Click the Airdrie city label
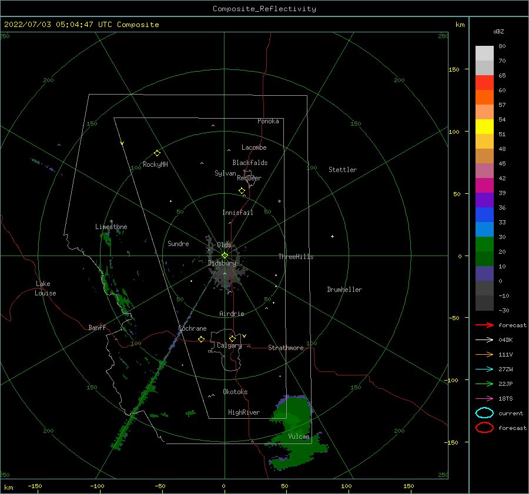Image resolution: width=529 pixels, height=494 pixels. coord(232,314)
